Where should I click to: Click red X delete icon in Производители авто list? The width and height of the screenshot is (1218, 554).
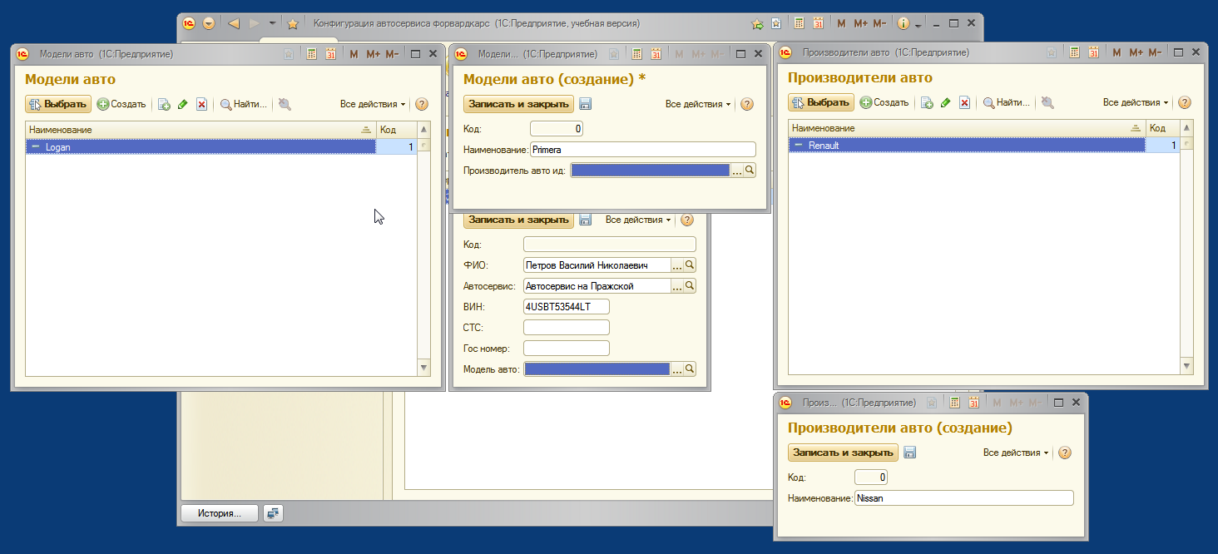click(964, 103)
